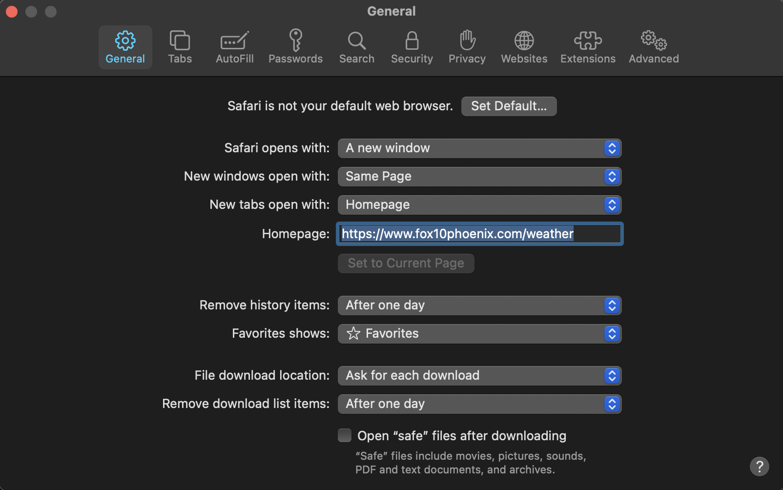Click the "Safari opens with:" label
The image size is (783, 490).
point(277,148)
